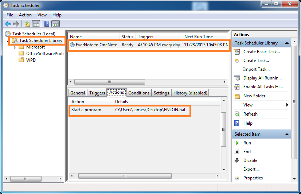Click the WPD folder icon
The width and height of the screenshot is (301, 194).
click(21, 60)
